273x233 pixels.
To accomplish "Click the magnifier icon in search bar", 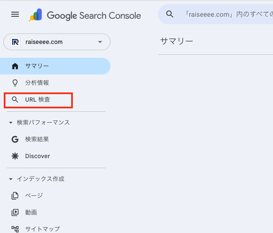I will (x=170, y=15).
